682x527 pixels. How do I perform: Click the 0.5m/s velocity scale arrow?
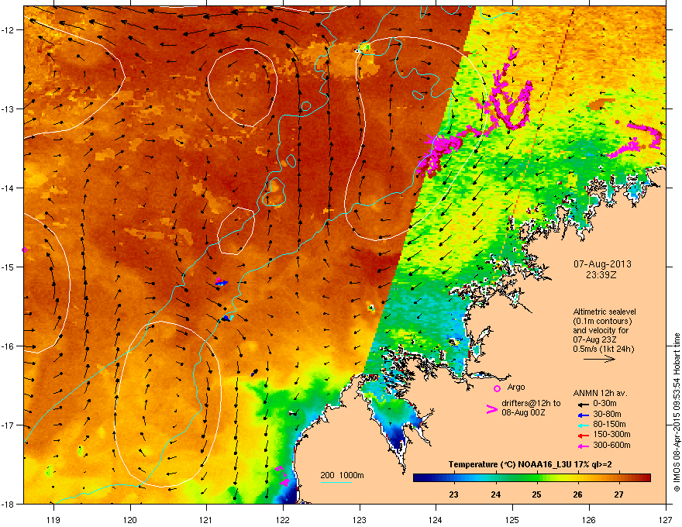[599, 359]
